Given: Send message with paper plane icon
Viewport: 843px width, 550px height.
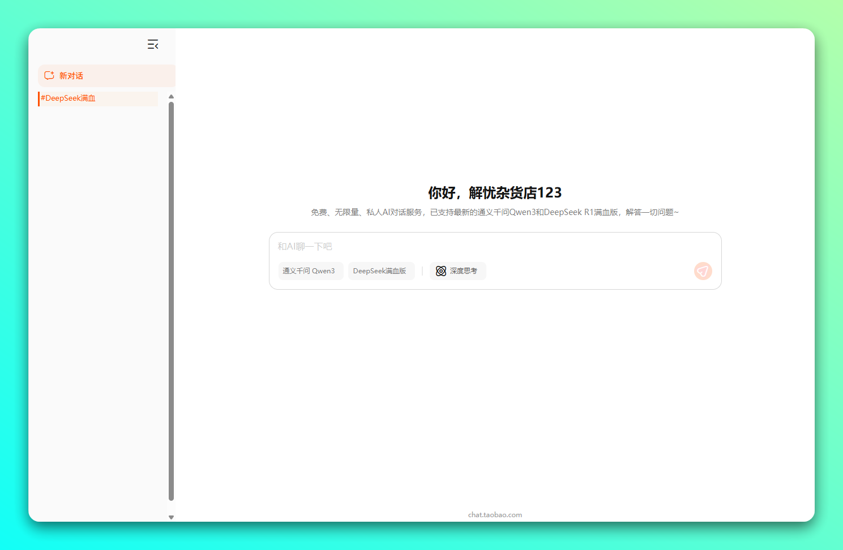Looking at the screenshot, I should tap(703, 271).
